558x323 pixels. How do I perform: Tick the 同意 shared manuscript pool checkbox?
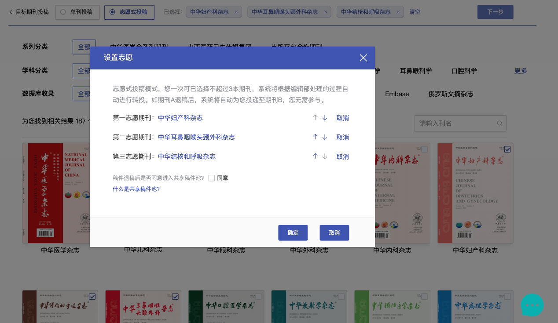click(x=212, y=178)
